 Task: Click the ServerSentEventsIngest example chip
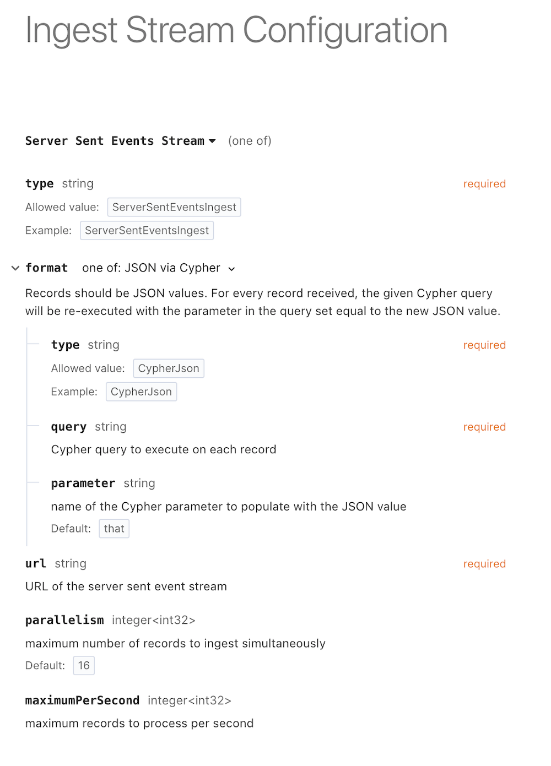click(x=147, y=230)
